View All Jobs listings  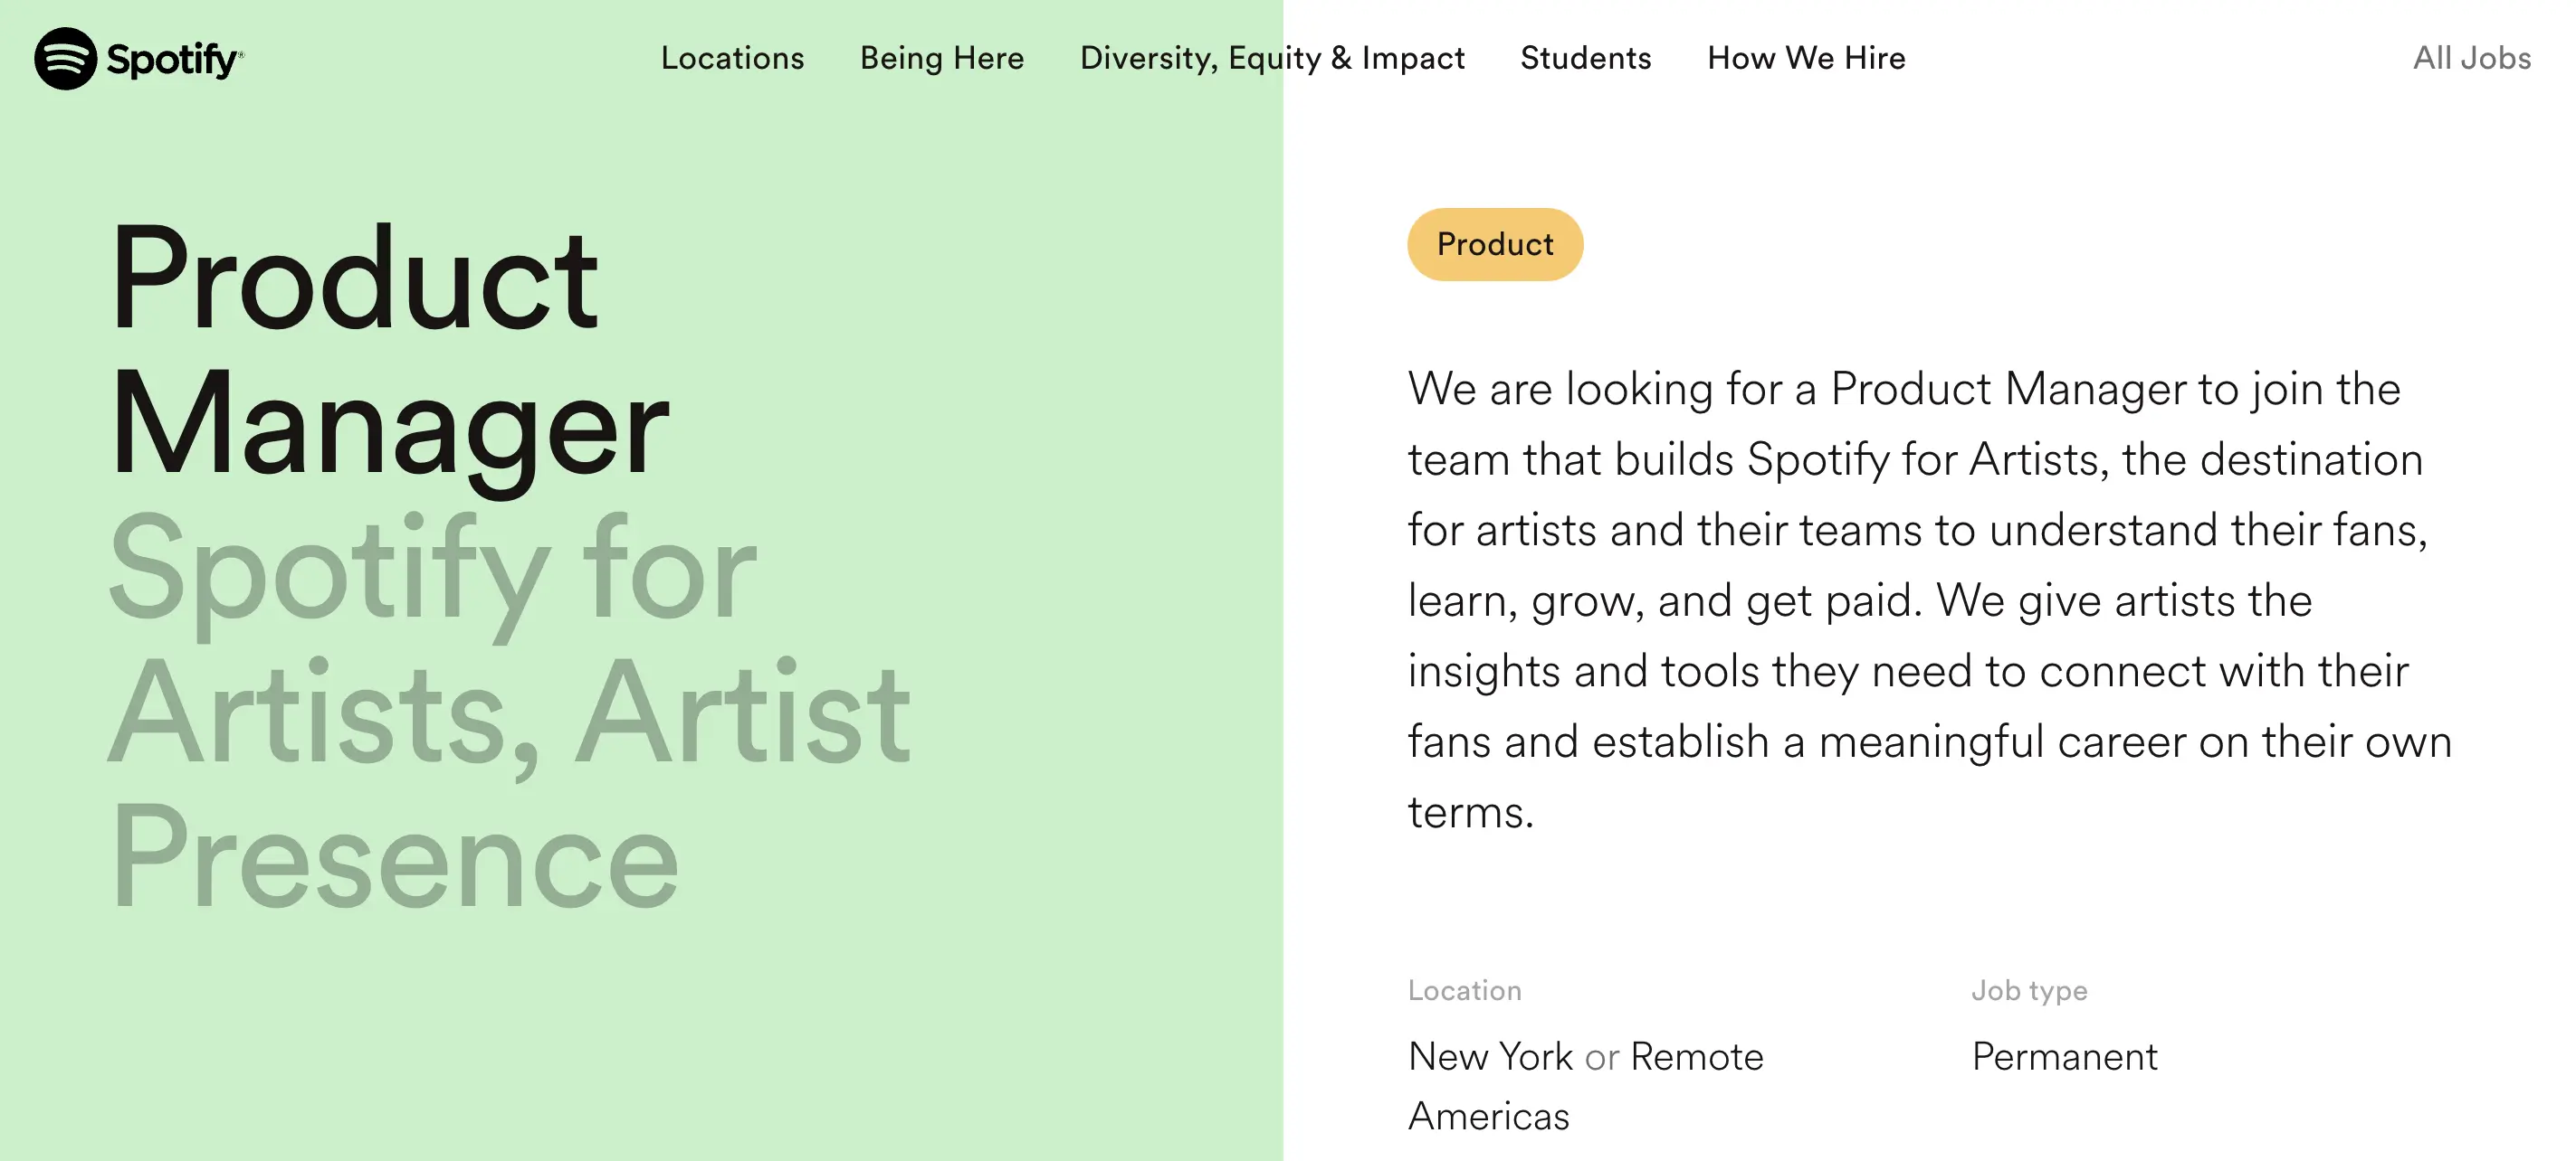pos(2473,58)
